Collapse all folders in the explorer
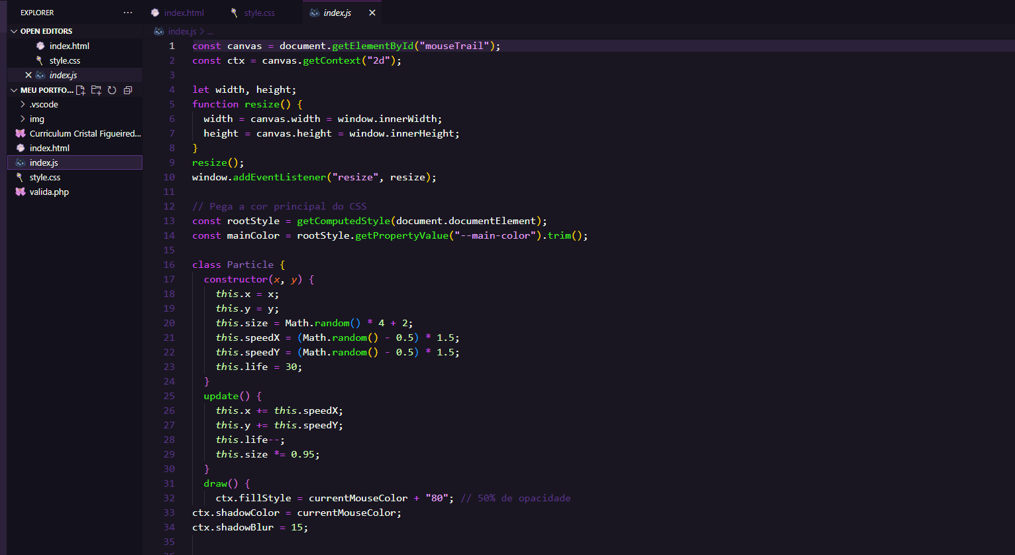 128,90
